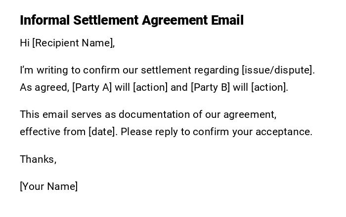Select the [Party A] placeholder
The width and height of the screenshot is (346, 217).
[x=92, y=87]
